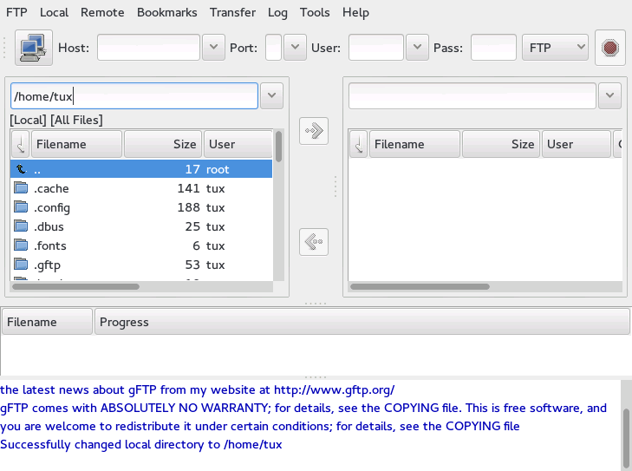Click the Pass input field

click(493, 48)
